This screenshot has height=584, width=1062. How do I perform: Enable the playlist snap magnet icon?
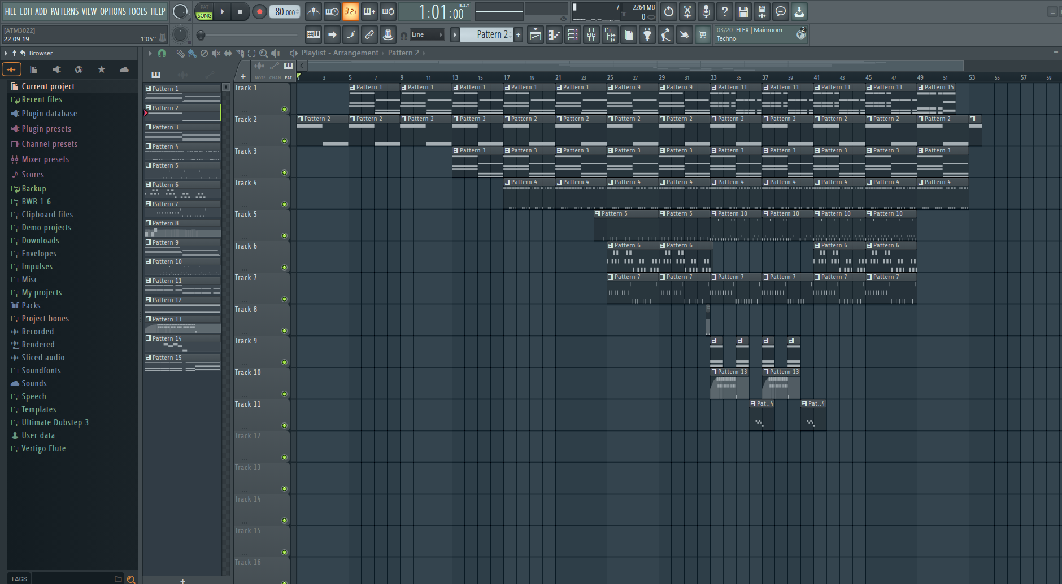162,53
